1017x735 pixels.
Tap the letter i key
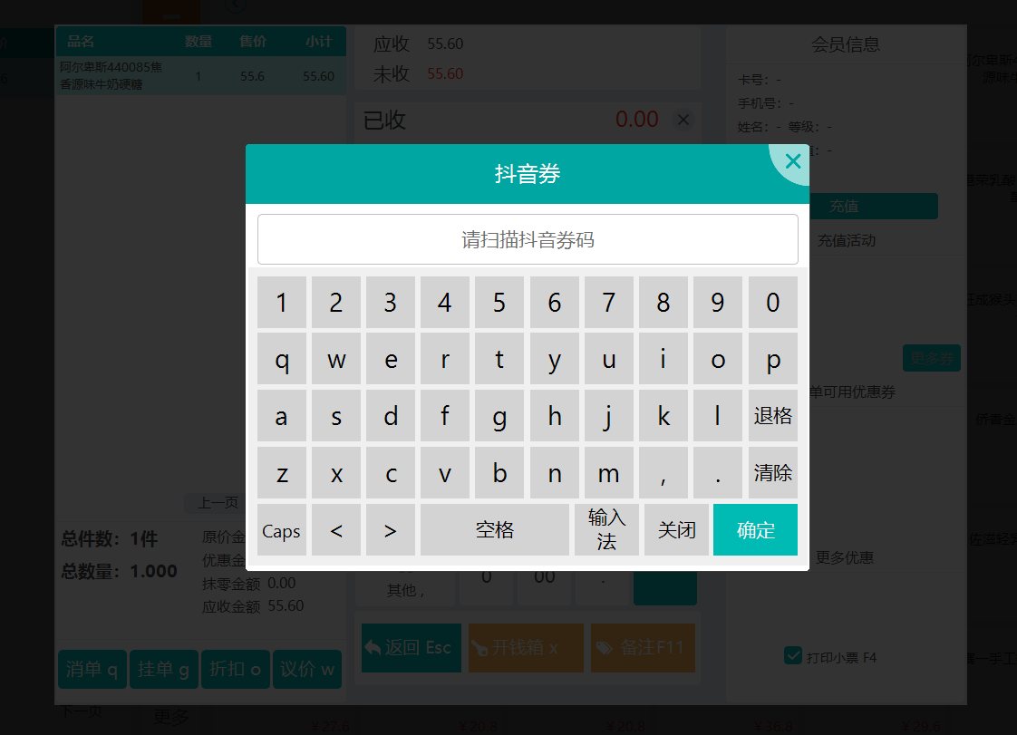(x=663, y=359)
